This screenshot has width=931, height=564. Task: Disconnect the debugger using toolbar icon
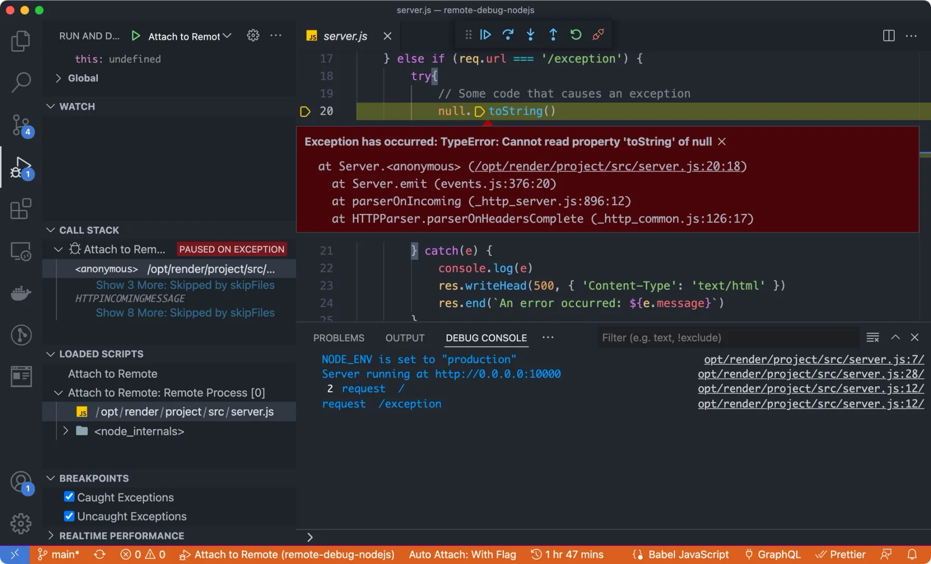598,35
